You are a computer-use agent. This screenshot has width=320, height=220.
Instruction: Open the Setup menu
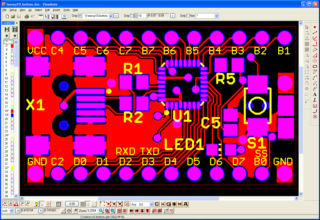click(x=13, y=10)
